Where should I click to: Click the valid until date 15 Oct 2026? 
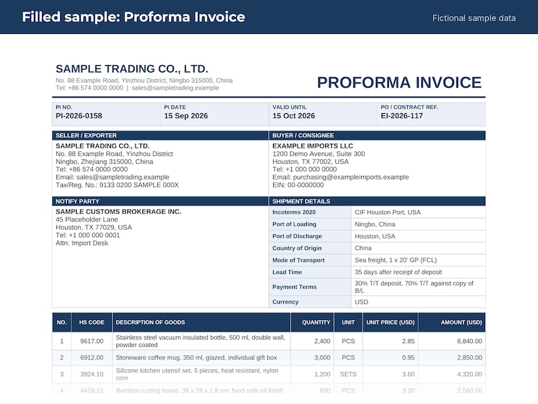click(x=293, y=116)
